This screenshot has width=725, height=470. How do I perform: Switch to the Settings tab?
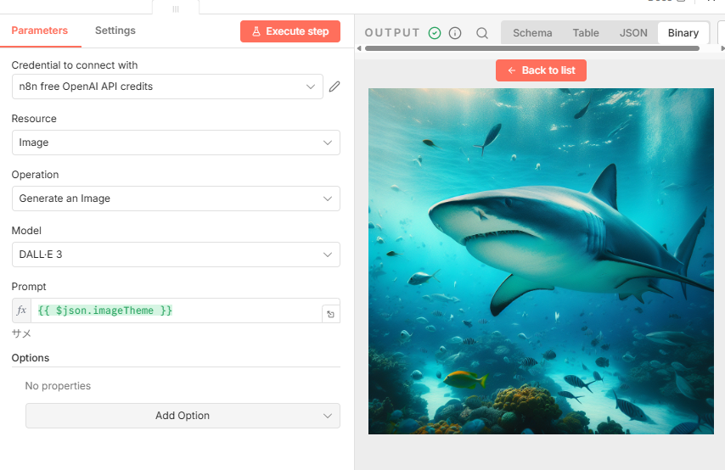pos(115,31)
